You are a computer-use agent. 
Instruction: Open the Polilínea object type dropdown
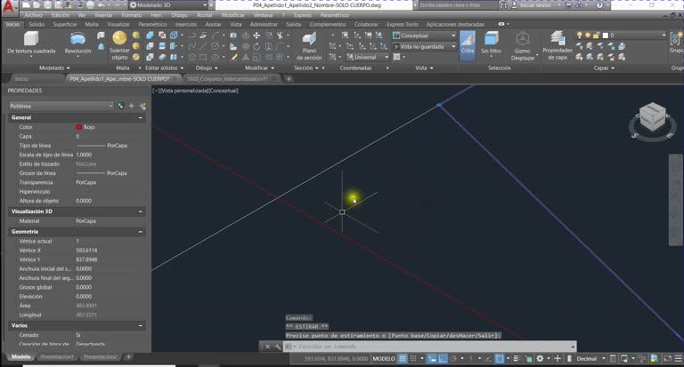pos(61,106)
